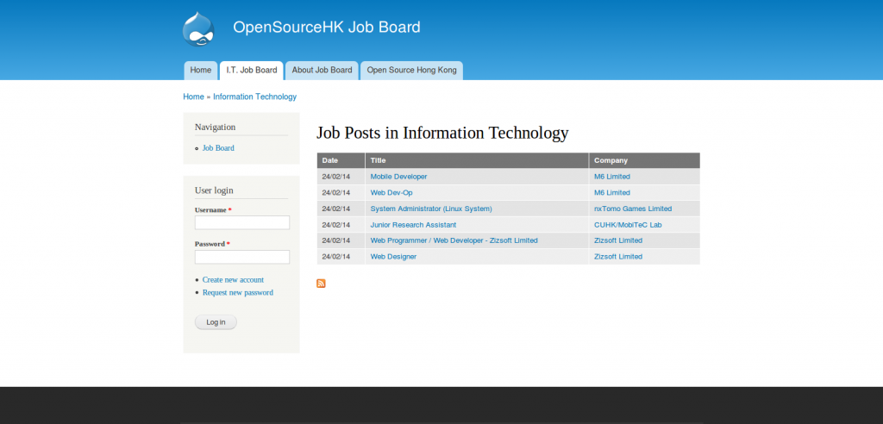This screenshot has height=424, width=883.
Task: Open the orange RSS feed icon
Action: coord(321,284)
